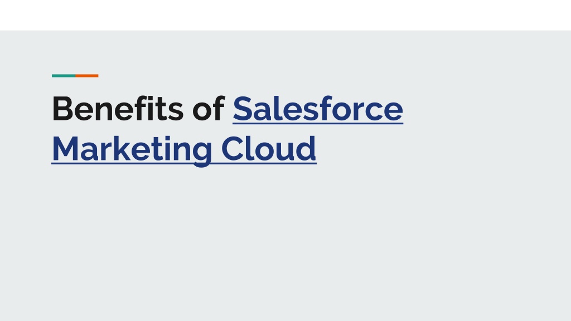This screenshot has height=321, width=571.
Task: Open the Salesforce hyperlink in the title
Action: [x=317, y=109]
